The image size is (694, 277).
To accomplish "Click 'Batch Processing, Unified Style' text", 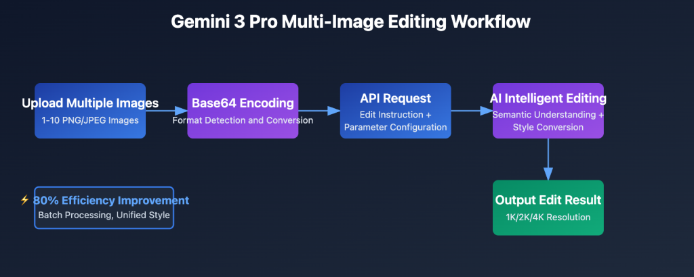I will (104, 216).
